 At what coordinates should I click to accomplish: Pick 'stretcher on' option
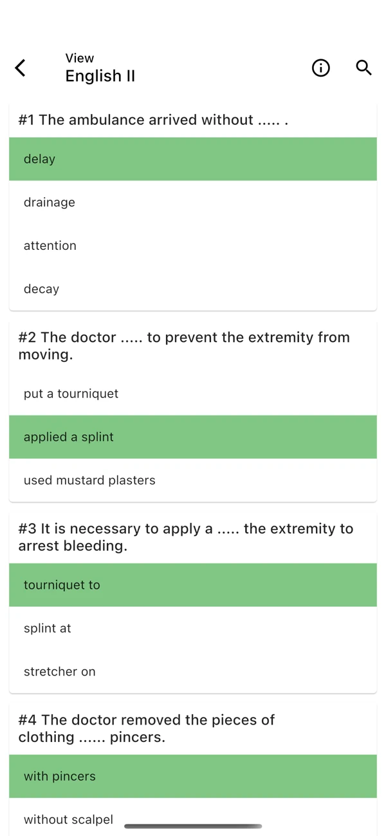[193, 671]
